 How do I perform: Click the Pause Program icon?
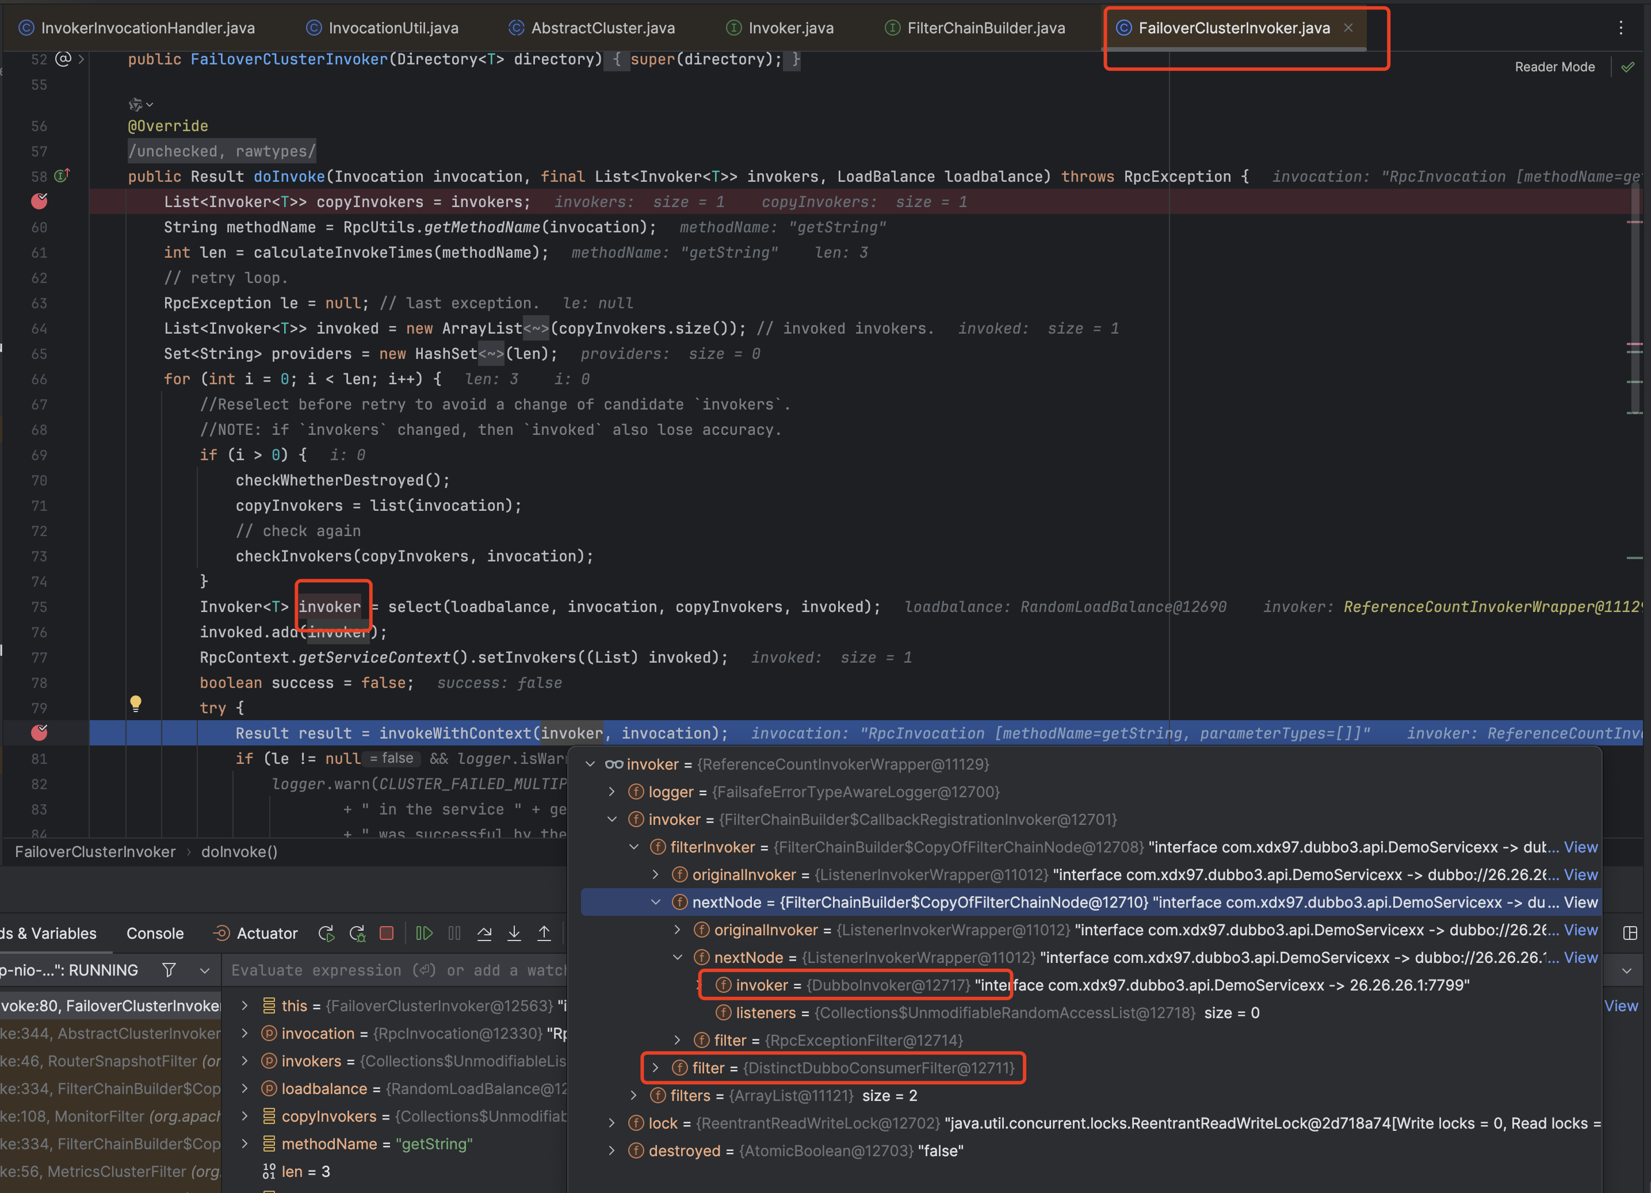coord(454,933)
